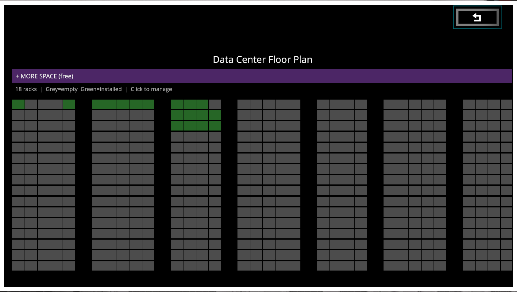
Task: Select last green rack in third block's second row
Action: tap(215, 115)
